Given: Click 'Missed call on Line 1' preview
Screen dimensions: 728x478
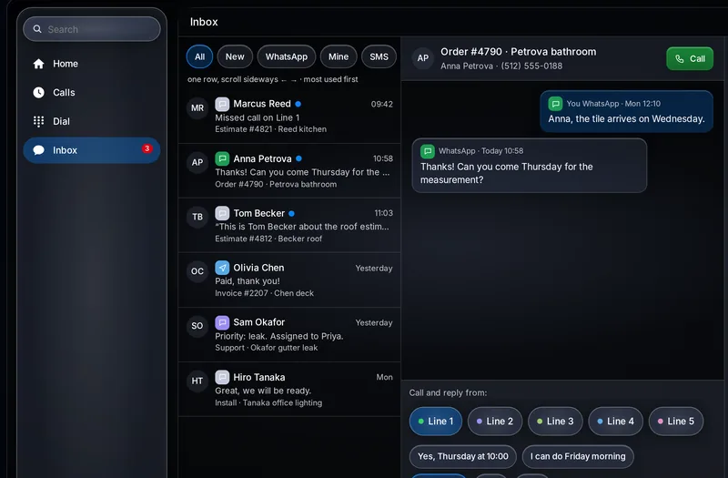Looking at the screenshot, I should click(258, 118).
